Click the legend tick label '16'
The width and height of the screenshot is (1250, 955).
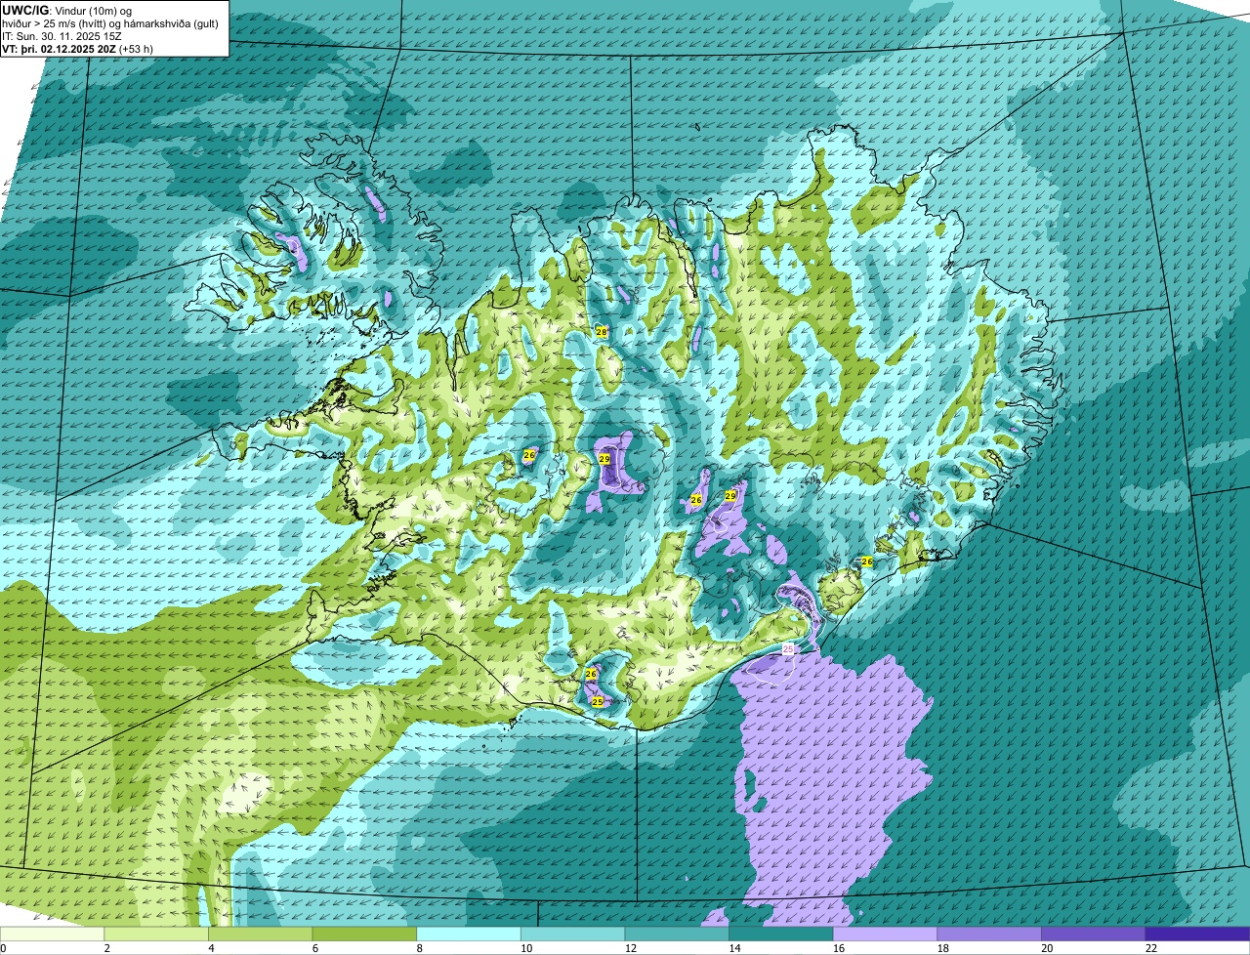pyautogui.click(x=839, y=948)
